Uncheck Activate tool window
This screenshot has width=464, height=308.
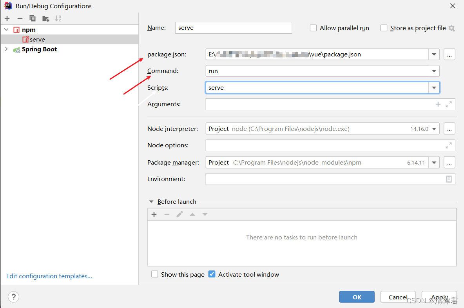212,274
